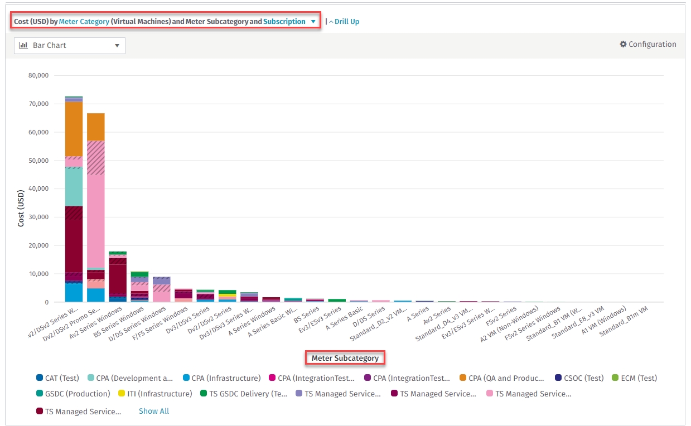This screenshot has width=691, height=426.
Task: Click the Configuration text label
Action: [652, 45]
